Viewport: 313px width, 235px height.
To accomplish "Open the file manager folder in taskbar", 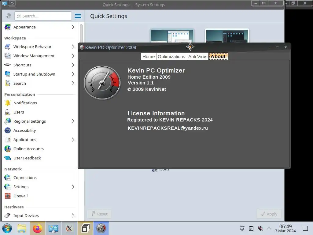I will tap(22, 228).
